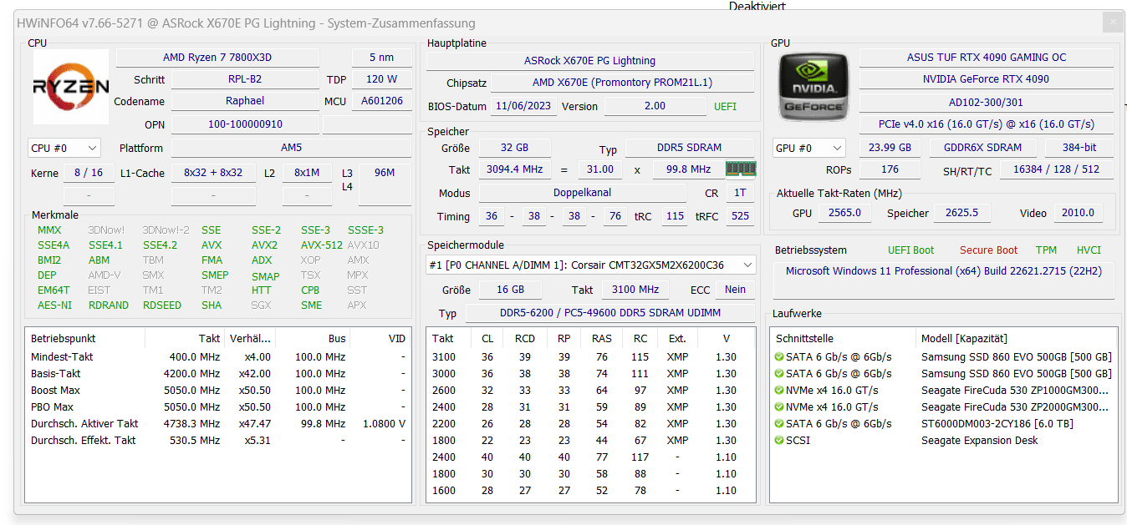Viewport: 1127px width, 525px height.
Task: Select the OPN value 100-100000910
Action: (245, 124)
